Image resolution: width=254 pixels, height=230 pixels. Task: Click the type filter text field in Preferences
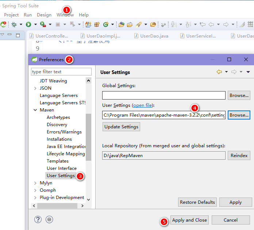61,72
